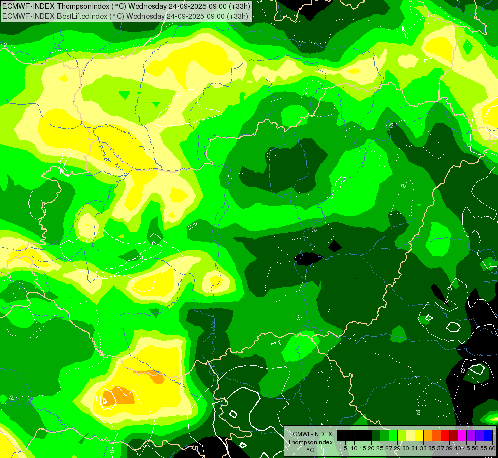Pick the magenta 40–45 legend swatch
Screen dimensions: 498x458
462,435
